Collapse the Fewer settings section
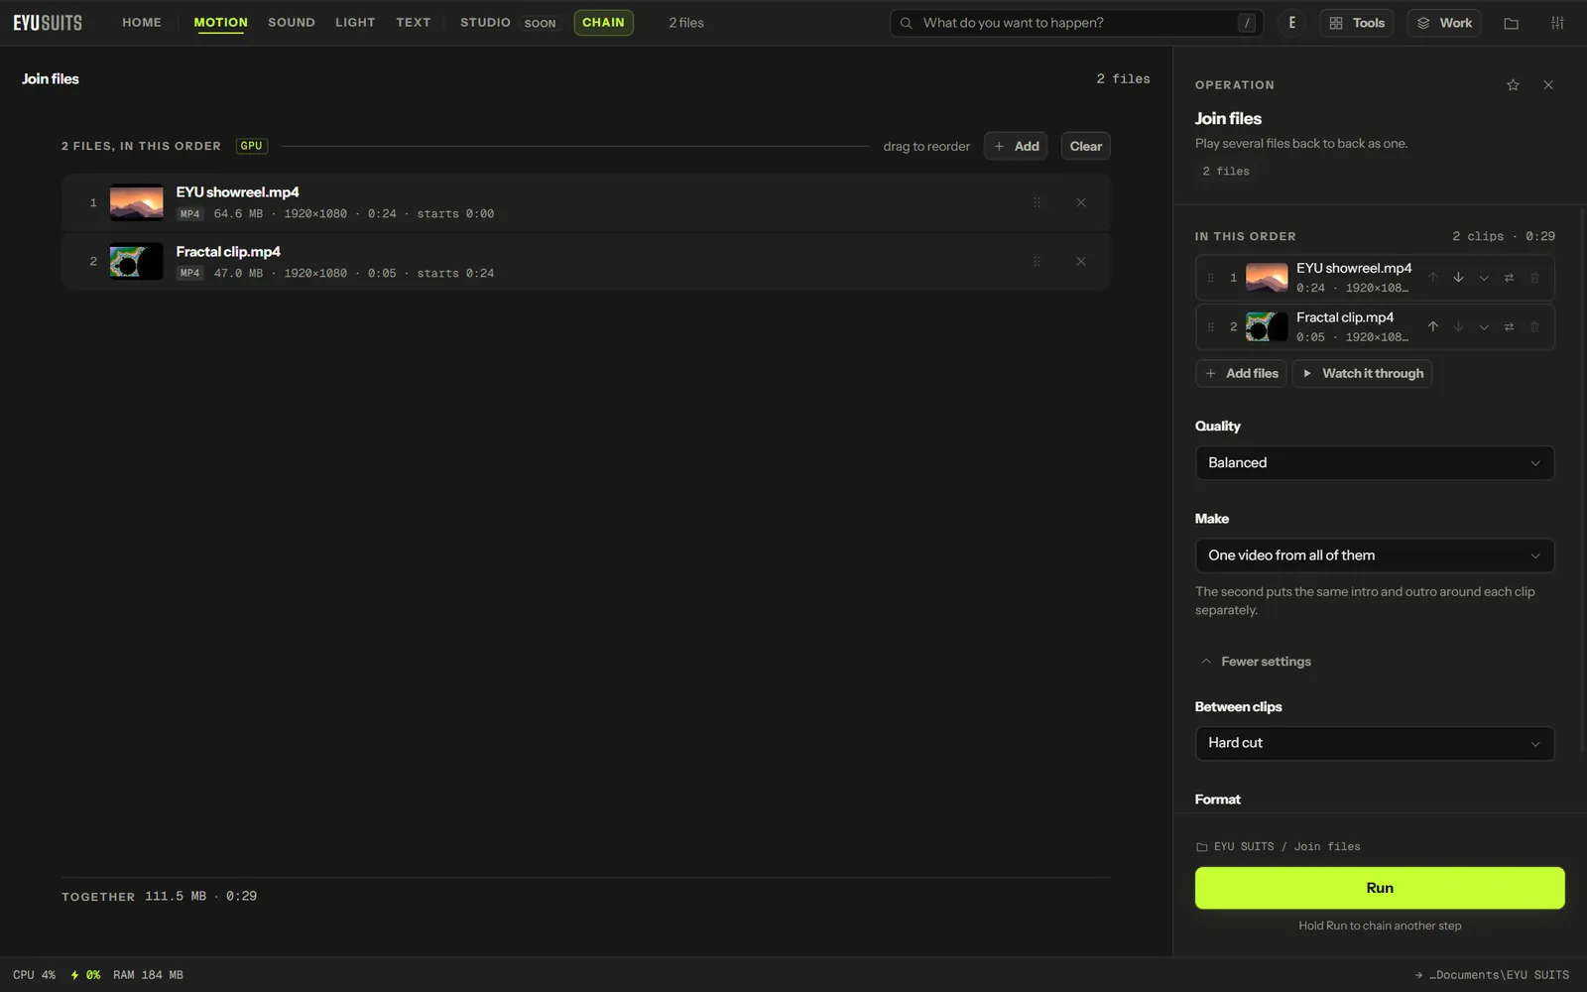 pos(1257,662)
